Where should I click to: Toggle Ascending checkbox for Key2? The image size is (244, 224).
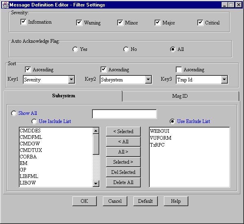(104, 70)
